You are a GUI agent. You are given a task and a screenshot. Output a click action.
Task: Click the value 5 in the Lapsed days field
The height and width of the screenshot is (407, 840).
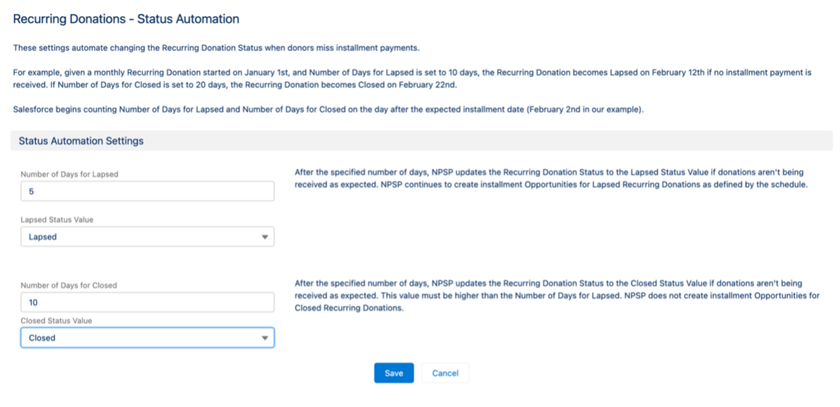[31, 192]
